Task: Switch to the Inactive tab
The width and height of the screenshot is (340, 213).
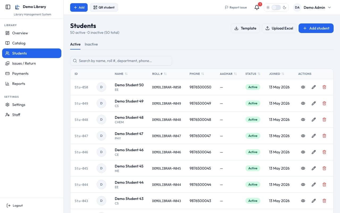Action: tap(91, 44)
